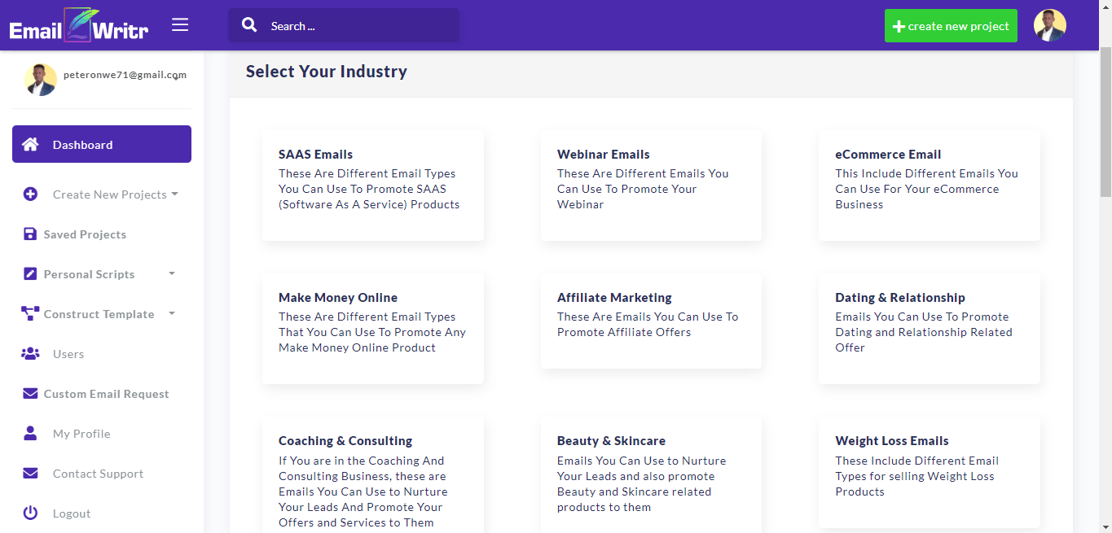Screen dimensions: 1112x533
Task: Expand the Construct Template submenu arrow
Action: point(172,314)
